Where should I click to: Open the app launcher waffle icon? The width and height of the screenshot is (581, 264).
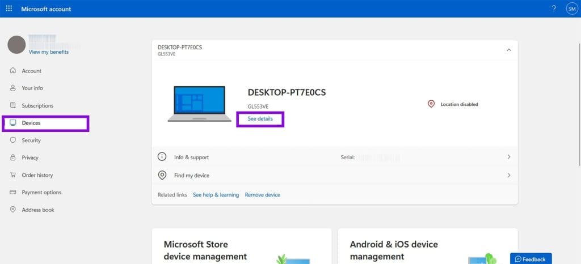[9, 8]
